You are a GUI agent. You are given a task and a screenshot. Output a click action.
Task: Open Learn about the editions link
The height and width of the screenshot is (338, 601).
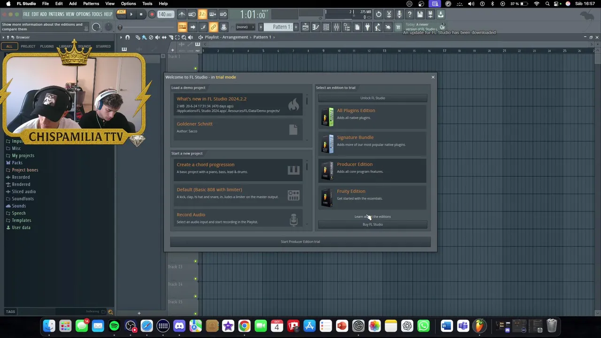373,216
